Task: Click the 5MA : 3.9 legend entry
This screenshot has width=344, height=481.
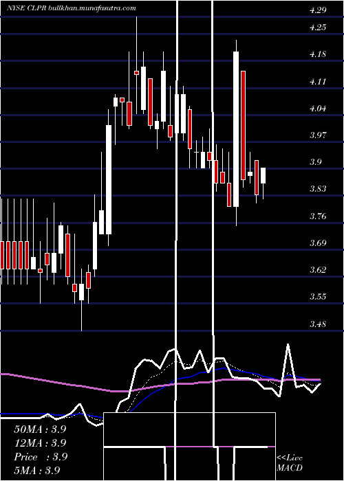Action: point(37,470)
